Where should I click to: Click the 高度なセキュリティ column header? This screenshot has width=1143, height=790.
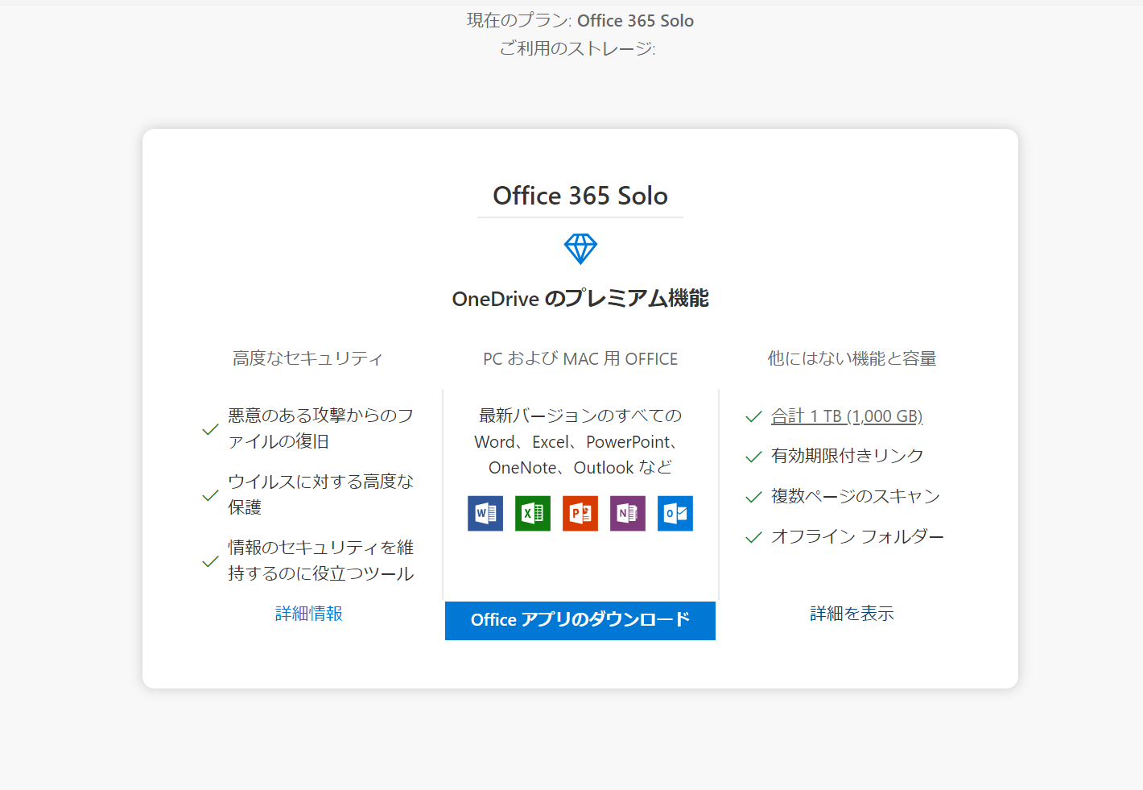pos(307,358)
